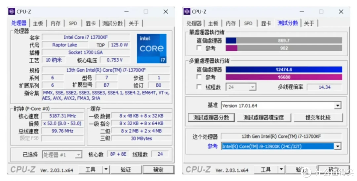Click 验证 button in left window

126,169
